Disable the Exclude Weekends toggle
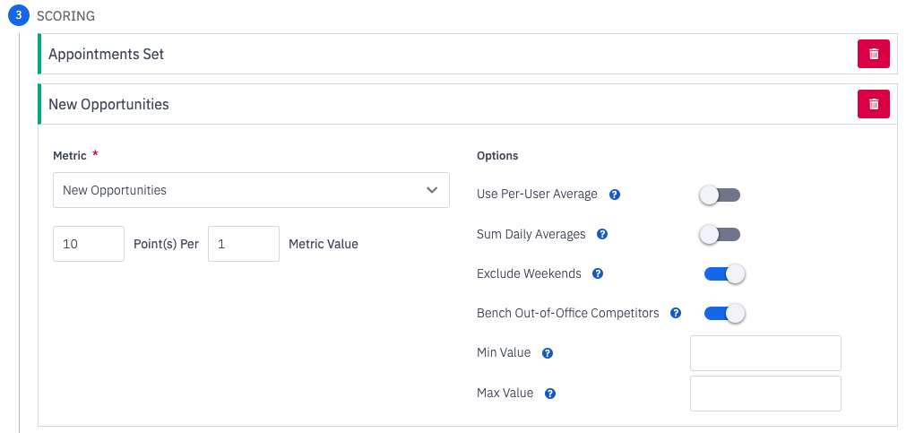 [725, 273]
